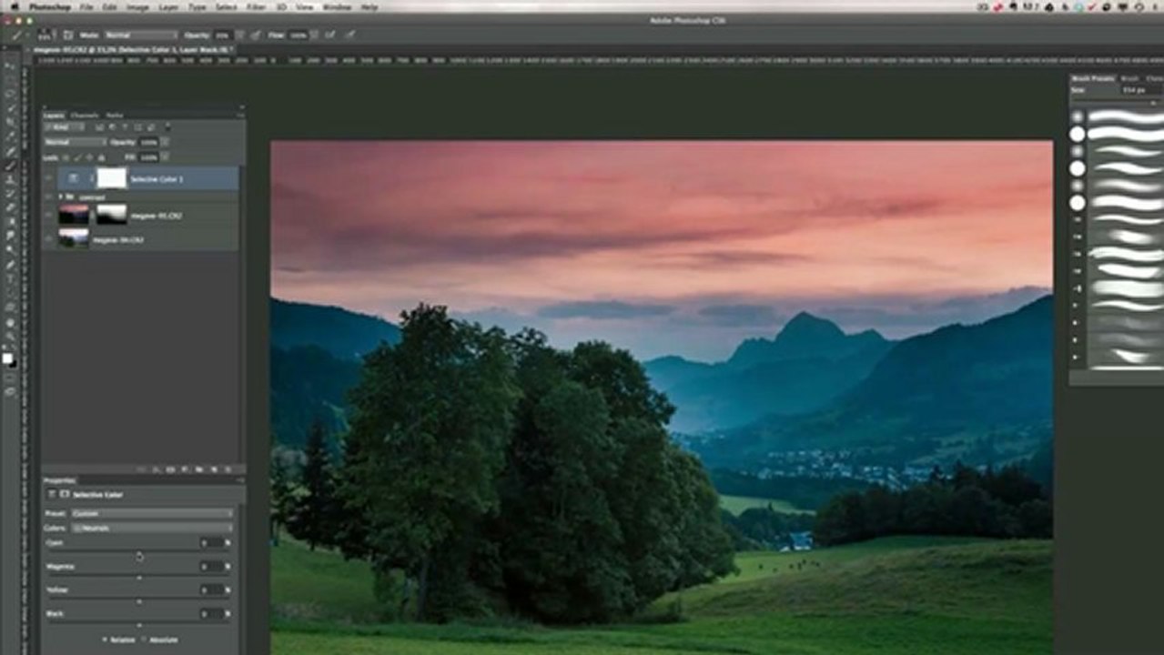Hide the Selective Color 1 layer
The height and width of the screenshot is (655, 1164).
(49, 178)
